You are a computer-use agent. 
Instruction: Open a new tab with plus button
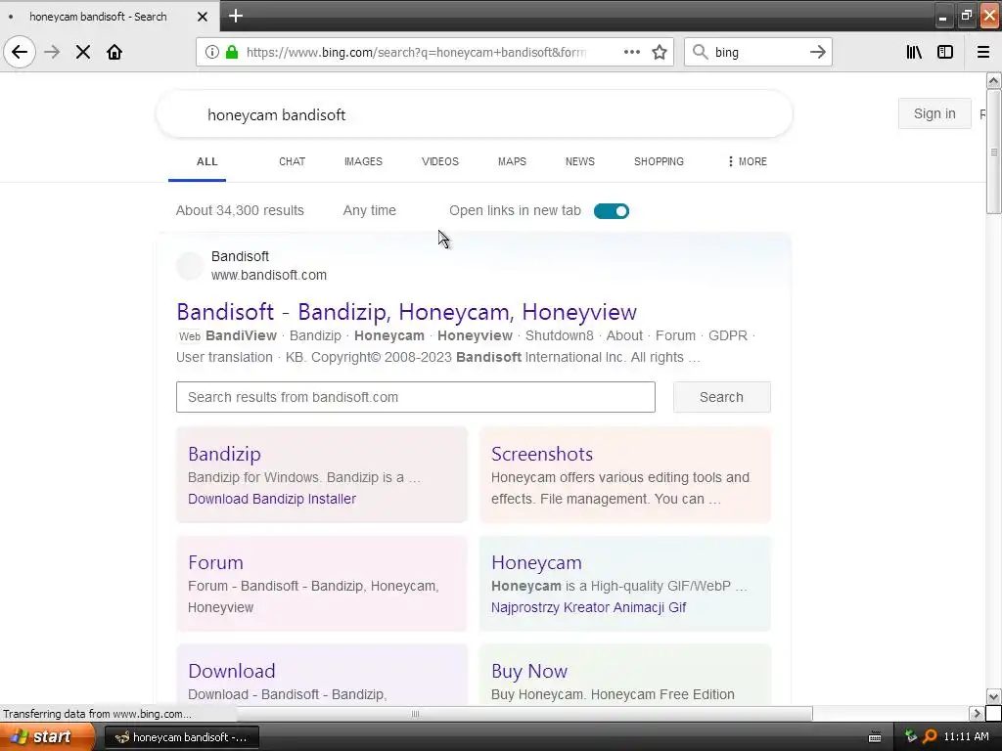(235, 16)
